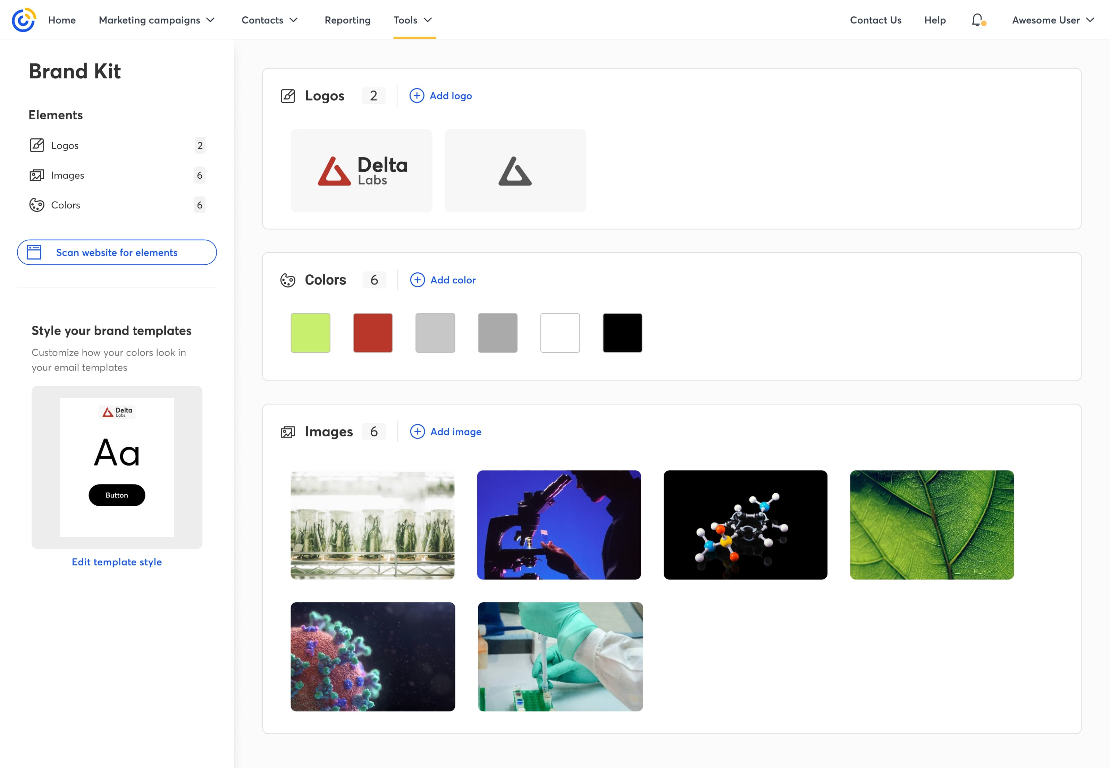
Task: Go to the Home page
Action: click(62, 20)
